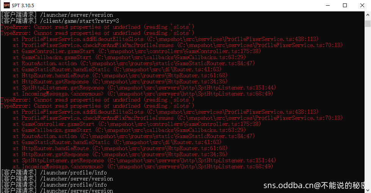Click the scrollbar up arrow
This screenshot has width=371, height=193.
[x=368, y=15]
